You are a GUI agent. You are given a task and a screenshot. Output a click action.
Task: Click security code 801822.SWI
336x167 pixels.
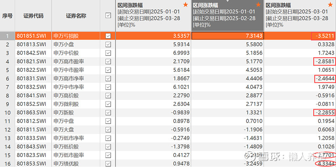pos(31,70)
